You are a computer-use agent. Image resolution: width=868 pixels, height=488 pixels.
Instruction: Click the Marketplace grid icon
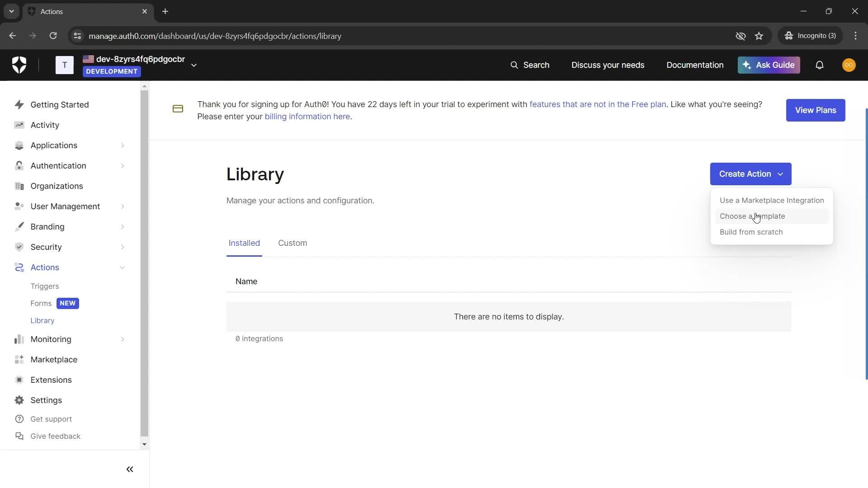coord(19,360)
